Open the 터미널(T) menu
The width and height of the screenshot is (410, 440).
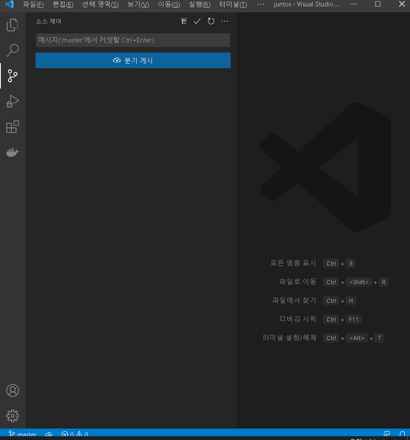233,5
